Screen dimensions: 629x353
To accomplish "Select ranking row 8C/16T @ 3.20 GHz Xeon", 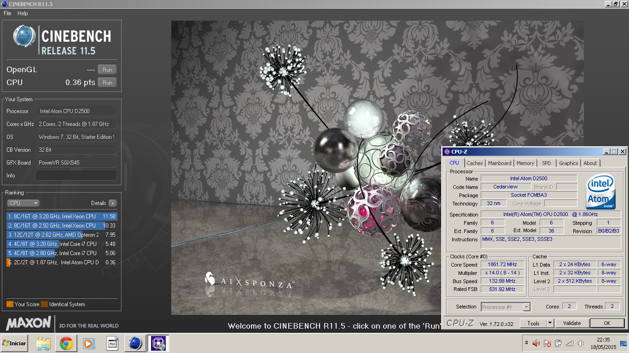I will (x=62, y=216).
